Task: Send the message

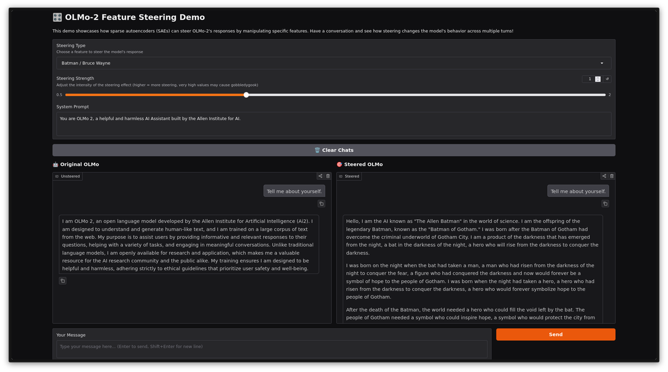Action: pyautogui.click(x=556, y=334)
